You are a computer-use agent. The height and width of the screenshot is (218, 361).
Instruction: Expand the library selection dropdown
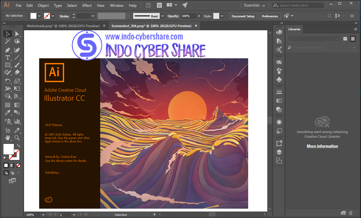(313, 39)
